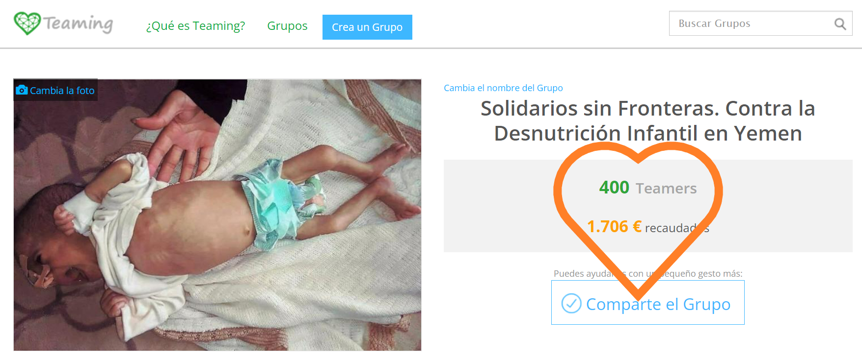Focus the Buscar Grupos search field

pyautogui.click(x=760, y=24)
